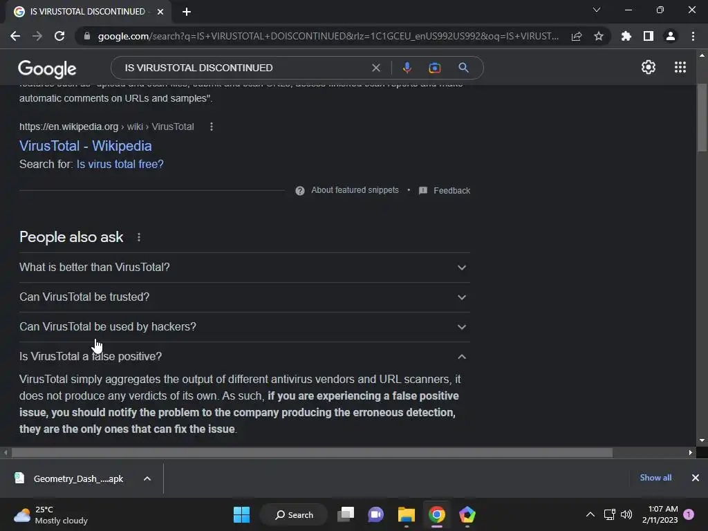The width and height of the screenshot is (708, 531).
Task: Click the browser forward arrow
Action: (37, 36)
